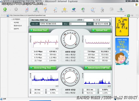Image resolution: width=139 pixels, height=101 pixels.
Task: Click the lower ping gauge dial
Action: point(70,77)
